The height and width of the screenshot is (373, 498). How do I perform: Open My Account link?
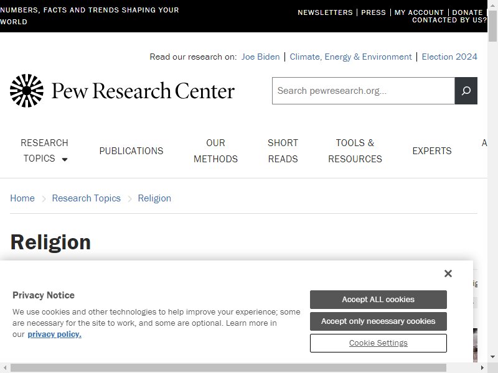419,12
